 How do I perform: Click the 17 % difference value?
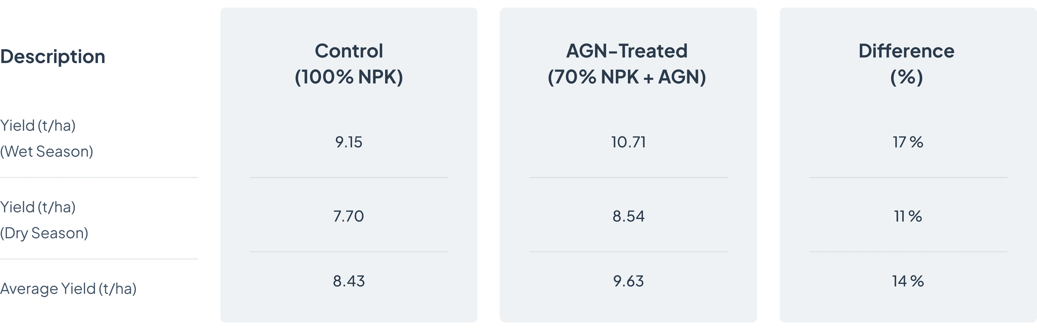pyautogui.click(x=908, y=142)
